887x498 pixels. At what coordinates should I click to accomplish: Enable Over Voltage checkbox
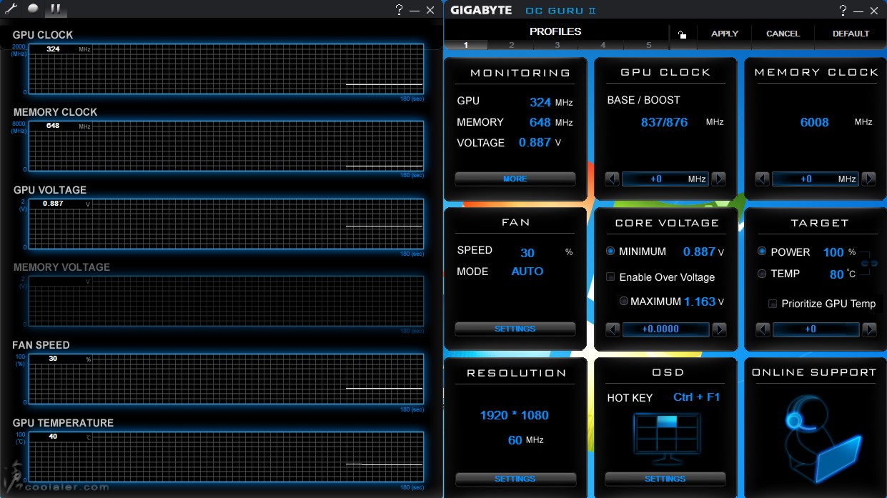coord(610,277)
